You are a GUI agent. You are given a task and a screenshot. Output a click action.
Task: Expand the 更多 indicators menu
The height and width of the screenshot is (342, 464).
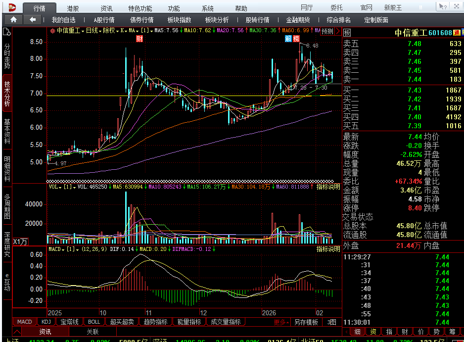point(281,322)
